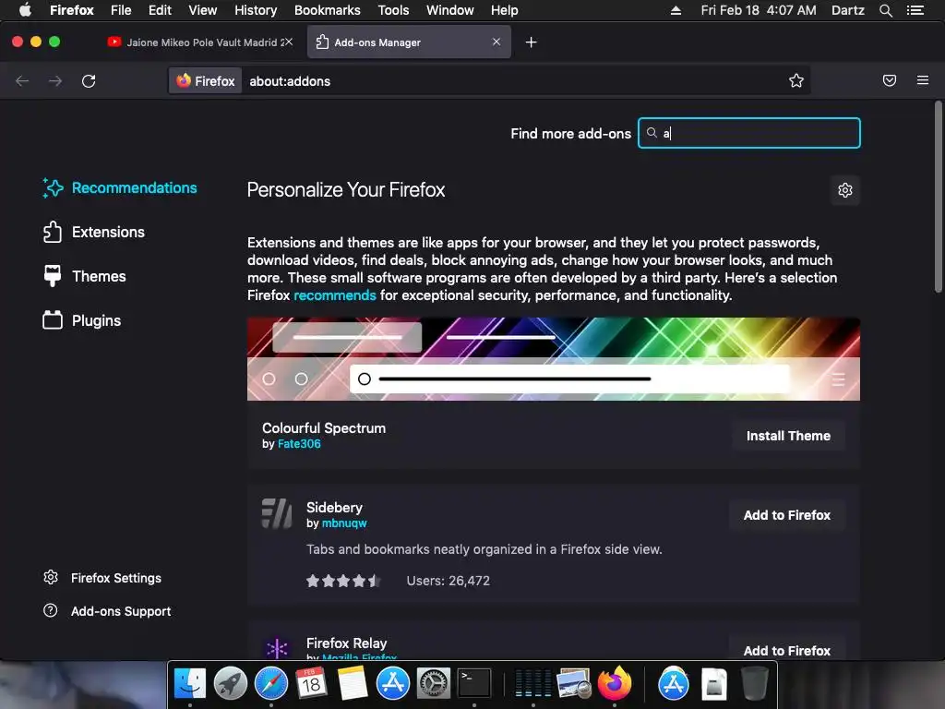Open the Bookmarks menu
Viewport: 945px width, 709px height.
pyautogui.click(x=328, y=10)
